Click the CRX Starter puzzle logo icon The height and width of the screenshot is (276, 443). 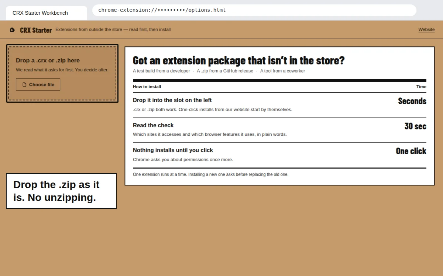click(13, 30)
